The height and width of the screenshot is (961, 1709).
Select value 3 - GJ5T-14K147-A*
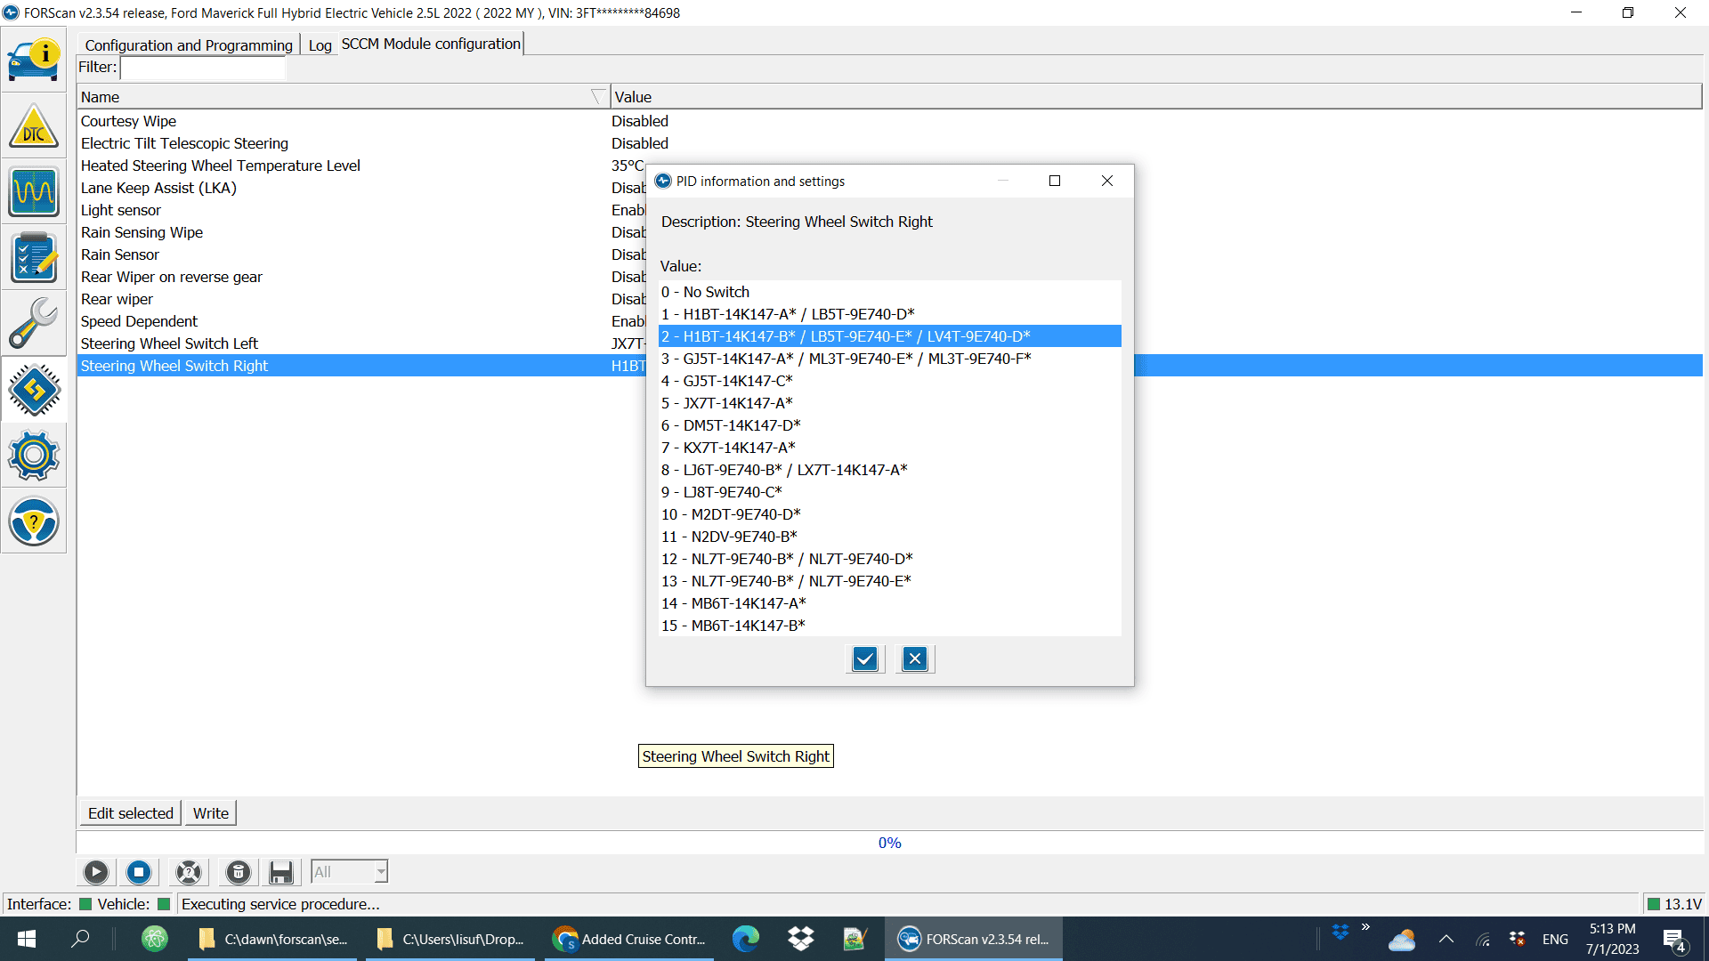[x=889, y=359]
